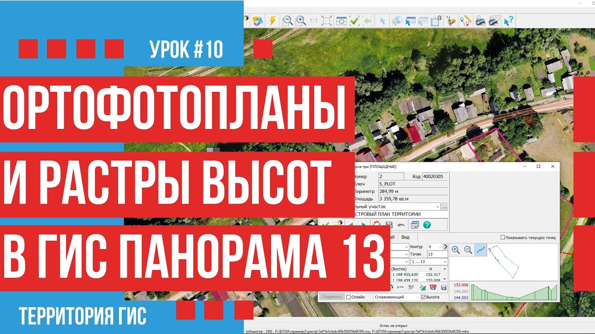
Task: Open the semantics form with letter a
Action: coord(436,20)
